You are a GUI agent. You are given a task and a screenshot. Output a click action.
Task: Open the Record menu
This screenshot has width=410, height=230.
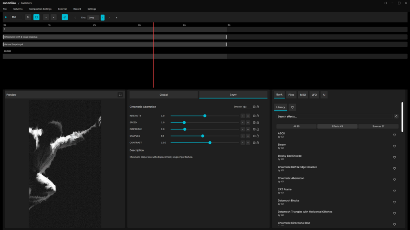(77, 9)
